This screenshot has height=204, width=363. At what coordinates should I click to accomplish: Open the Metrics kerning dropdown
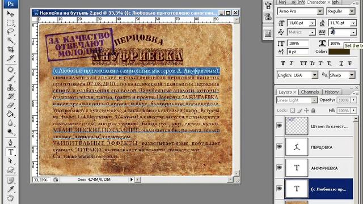(313, 32)
